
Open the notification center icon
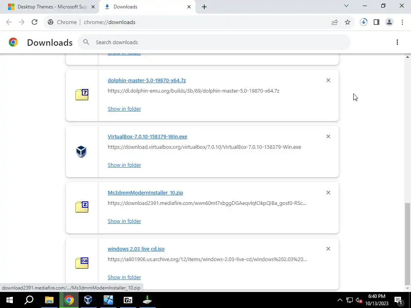[x=399, y=300]
